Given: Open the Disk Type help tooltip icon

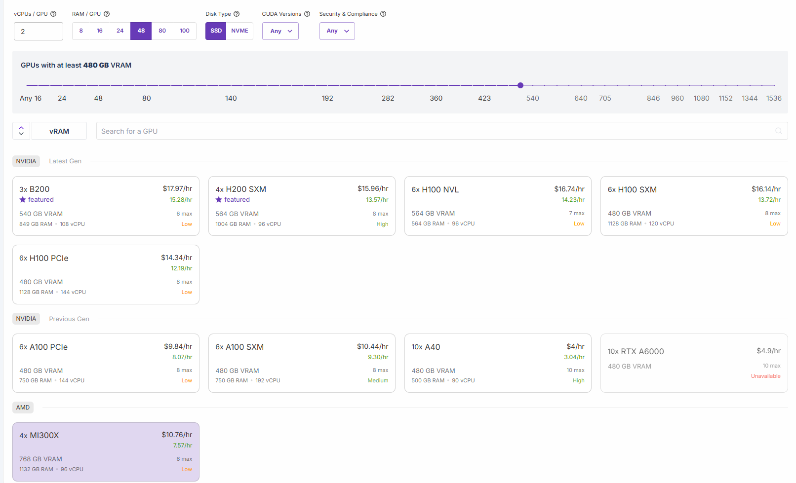Looking at the screenshot, I should click(237, 14).
